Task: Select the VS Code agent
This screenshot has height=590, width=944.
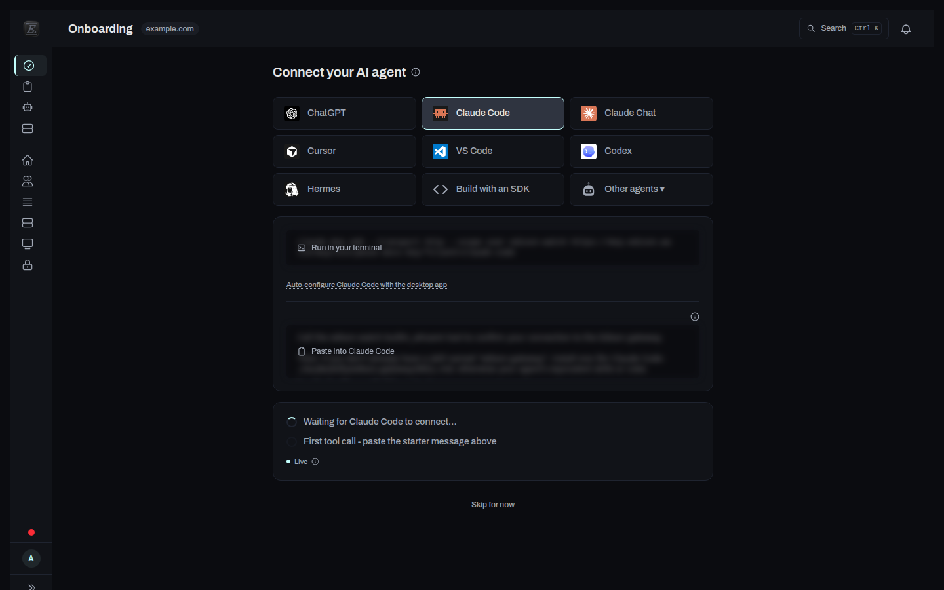Action: (493, 151)
